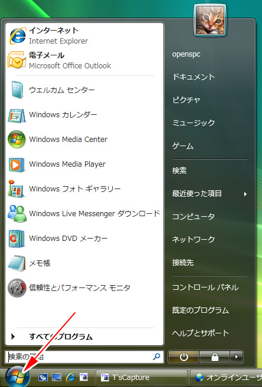Open ドキュメント folder

point(194,77)
